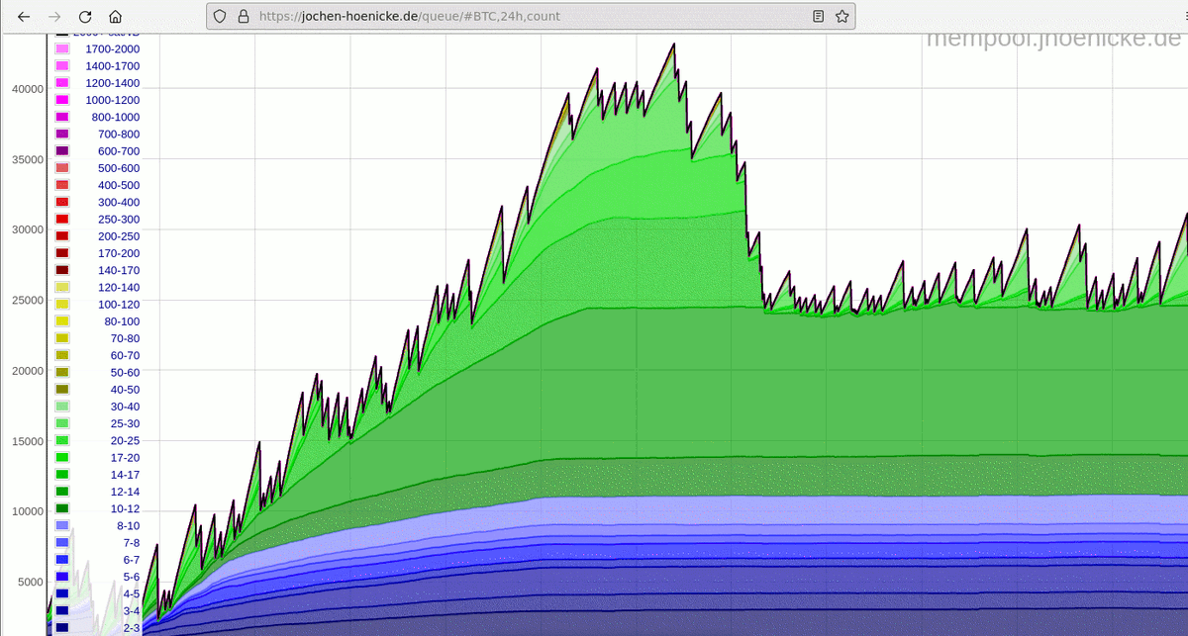The height and width of the screenshot is (636, 1188).
Task: Click the 10000 y-axis label
Action: pos(28,510)
